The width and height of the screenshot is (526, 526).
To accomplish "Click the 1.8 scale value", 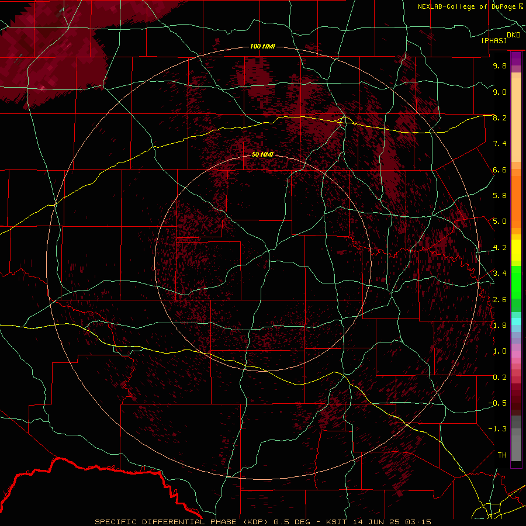I will [x=500, y=326].
